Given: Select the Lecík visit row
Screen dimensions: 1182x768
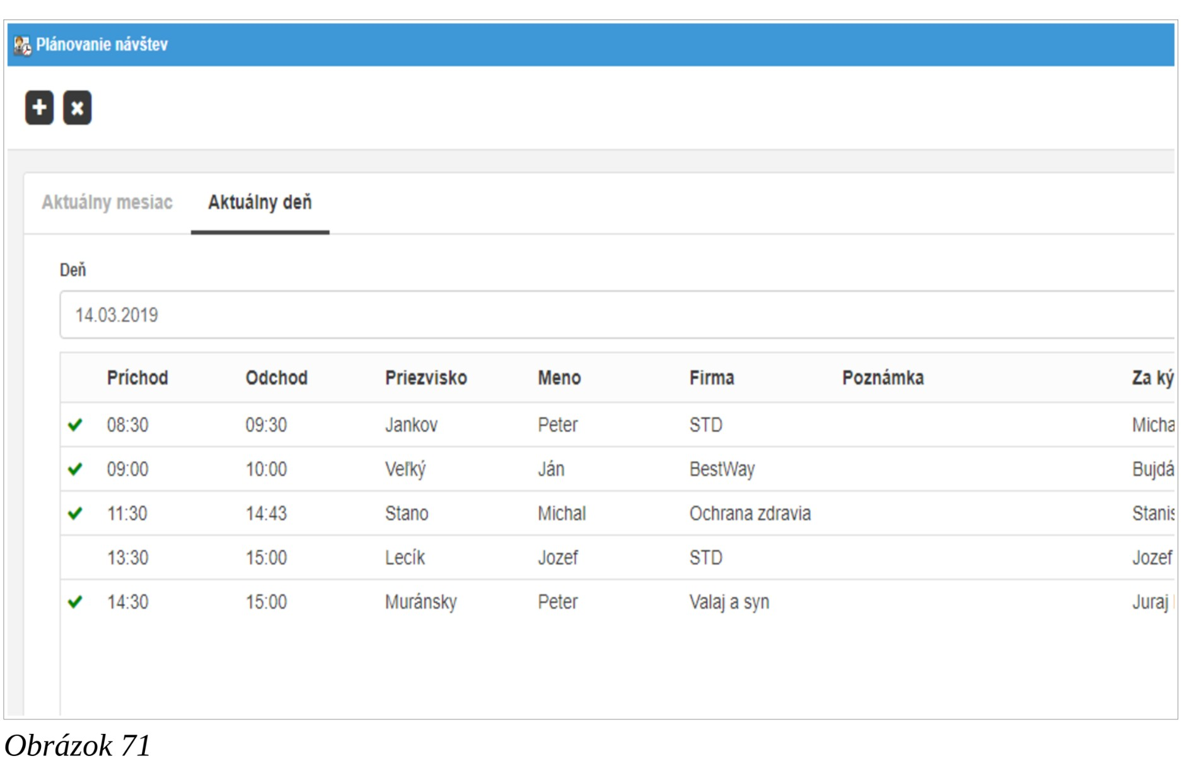Looking at the screenshot, I should point(405,558).
